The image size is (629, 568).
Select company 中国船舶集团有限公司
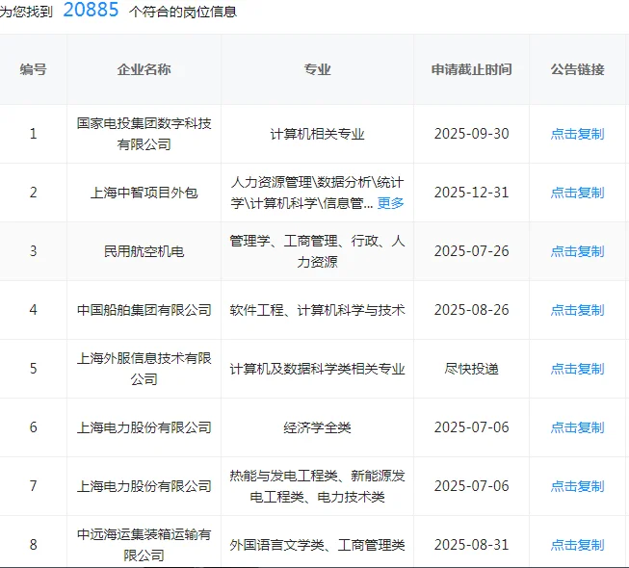[x=144, y=310]
